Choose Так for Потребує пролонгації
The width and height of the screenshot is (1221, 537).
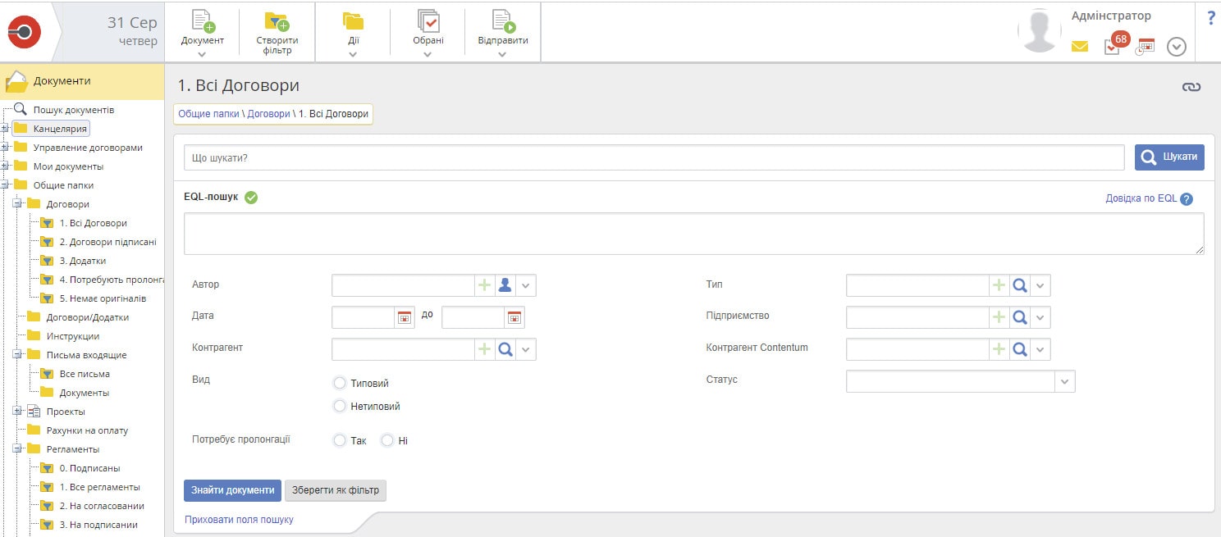click(340, 440)
